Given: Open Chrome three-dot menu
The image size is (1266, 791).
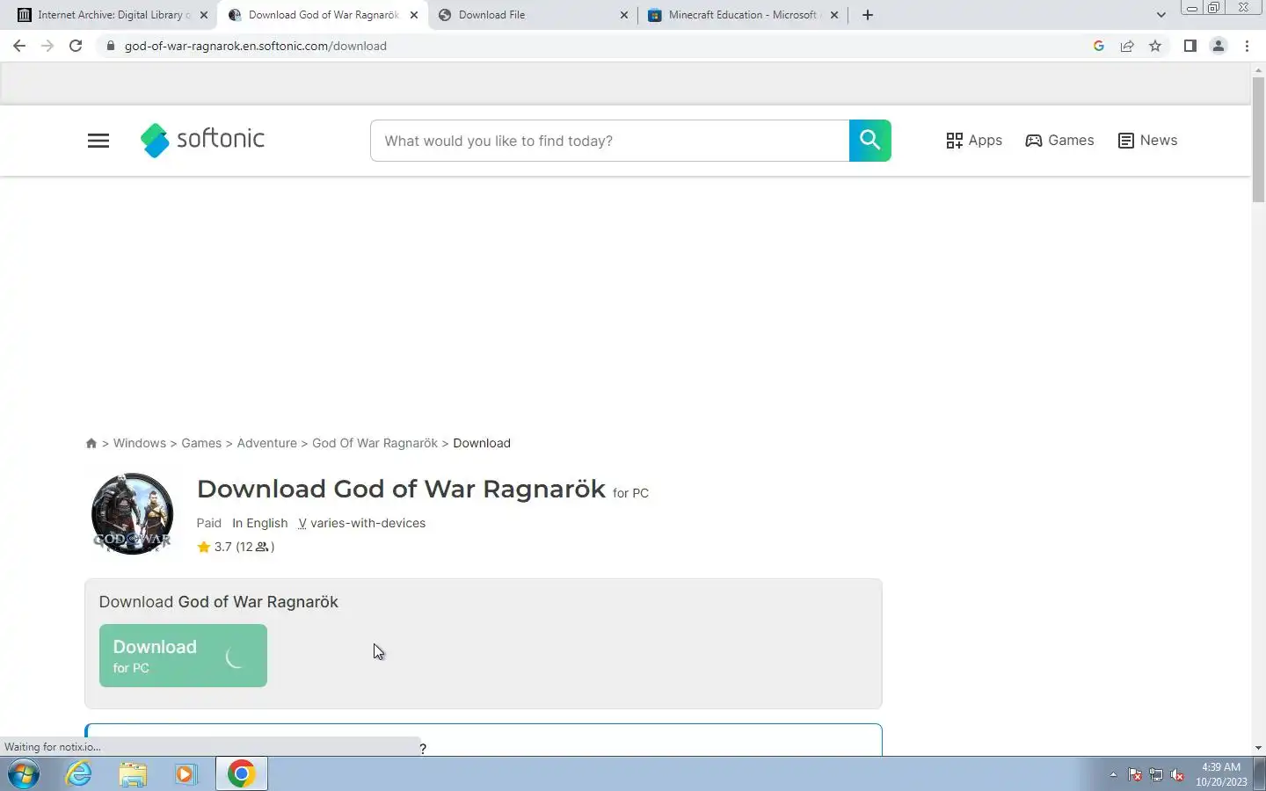Looking at the screenshot, I should 1247,46.
